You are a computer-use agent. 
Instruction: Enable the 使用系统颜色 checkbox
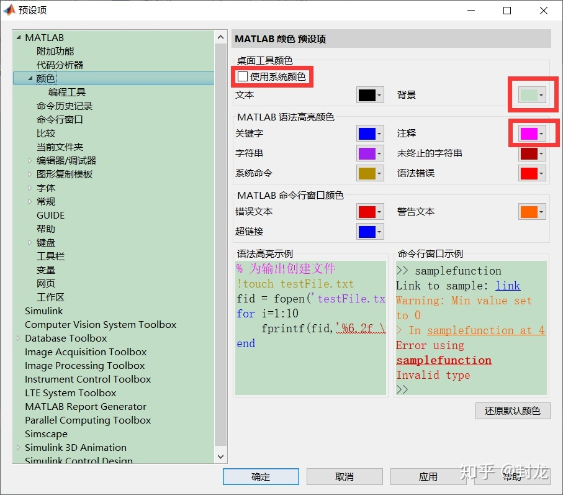[243, 76]
